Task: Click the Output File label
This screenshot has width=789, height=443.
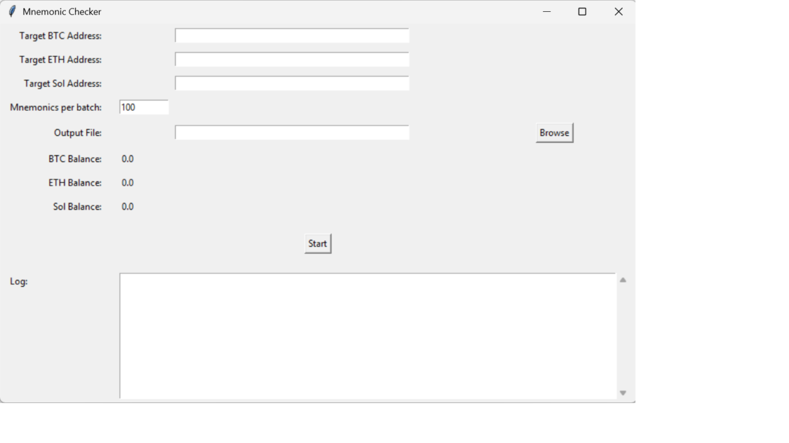Action: [78, 133]
